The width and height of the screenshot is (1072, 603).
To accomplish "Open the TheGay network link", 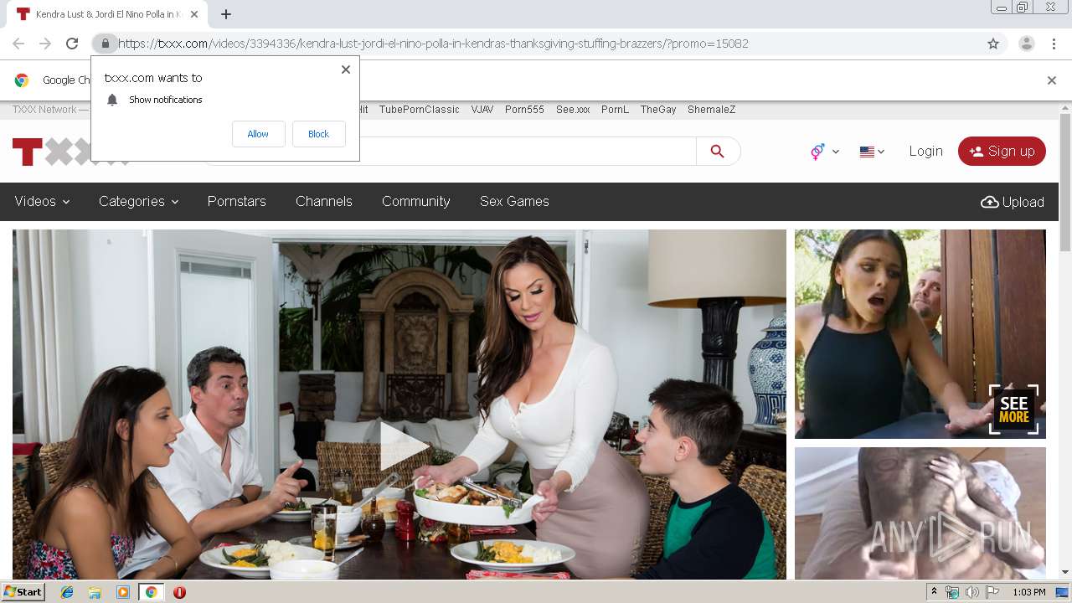I will click(x=658, y=110).
